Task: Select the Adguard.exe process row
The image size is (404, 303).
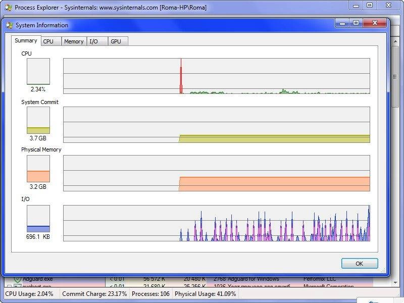Action: [189, 279]
